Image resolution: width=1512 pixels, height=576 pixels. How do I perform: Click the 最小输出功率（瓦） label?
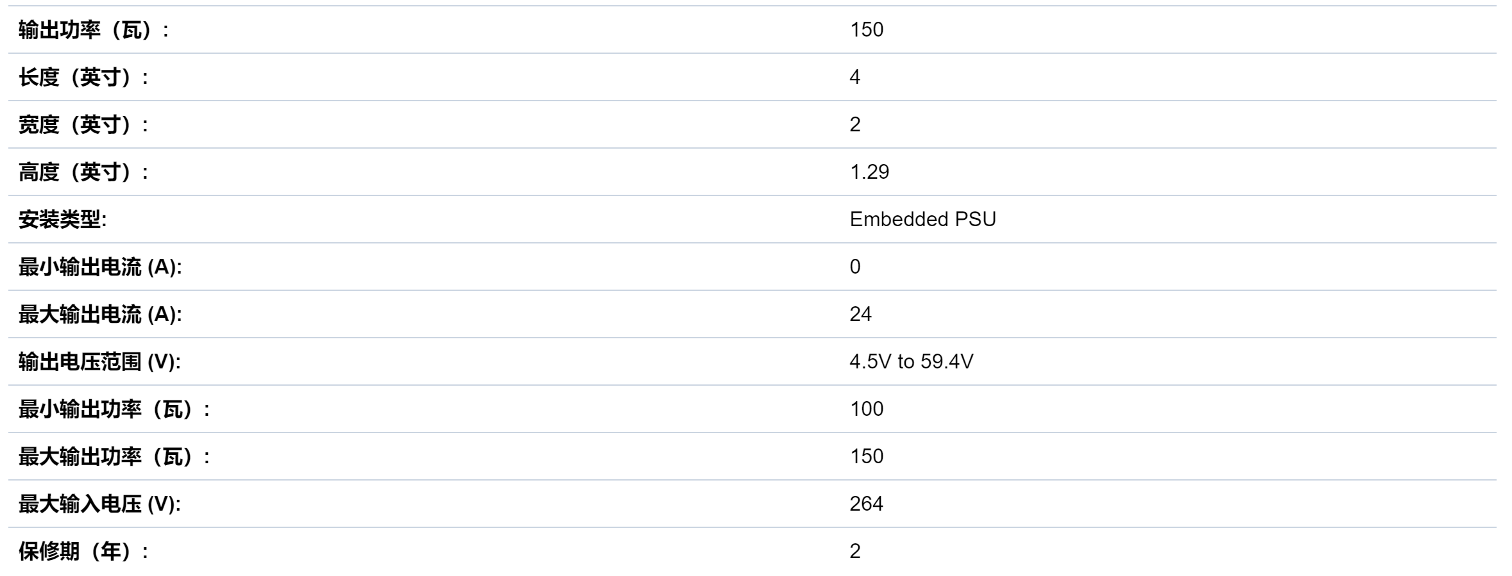[x=114, y=409]
